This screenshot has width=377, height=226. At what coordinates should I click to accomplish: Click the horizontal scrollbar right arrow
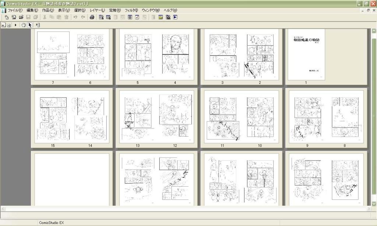point(369,209)
